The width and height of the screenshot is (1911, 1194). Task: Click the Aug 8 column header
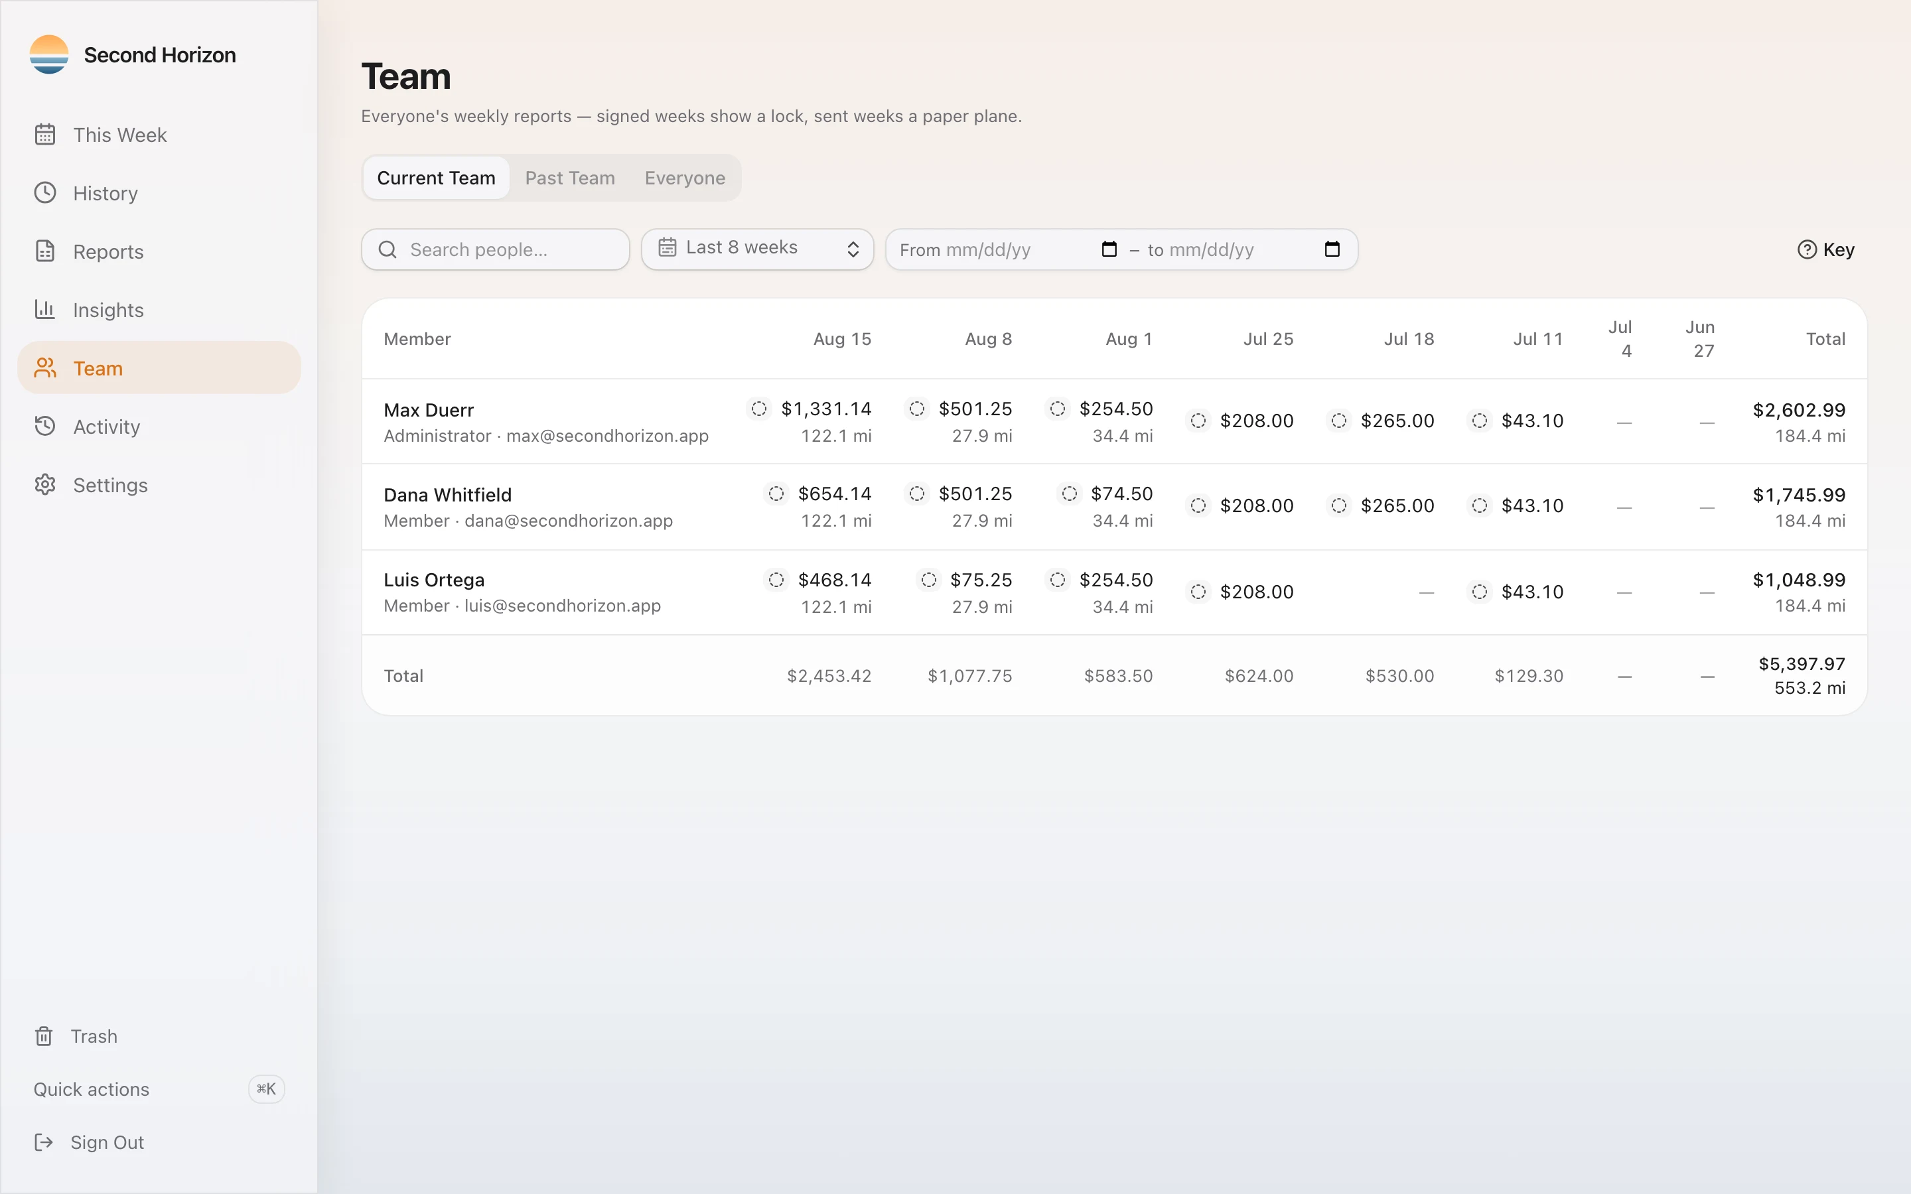(x=988, y=339)
